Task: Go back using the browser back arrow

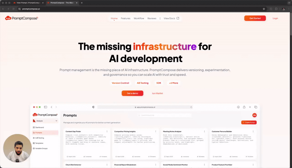Action: tap(3, 9)
